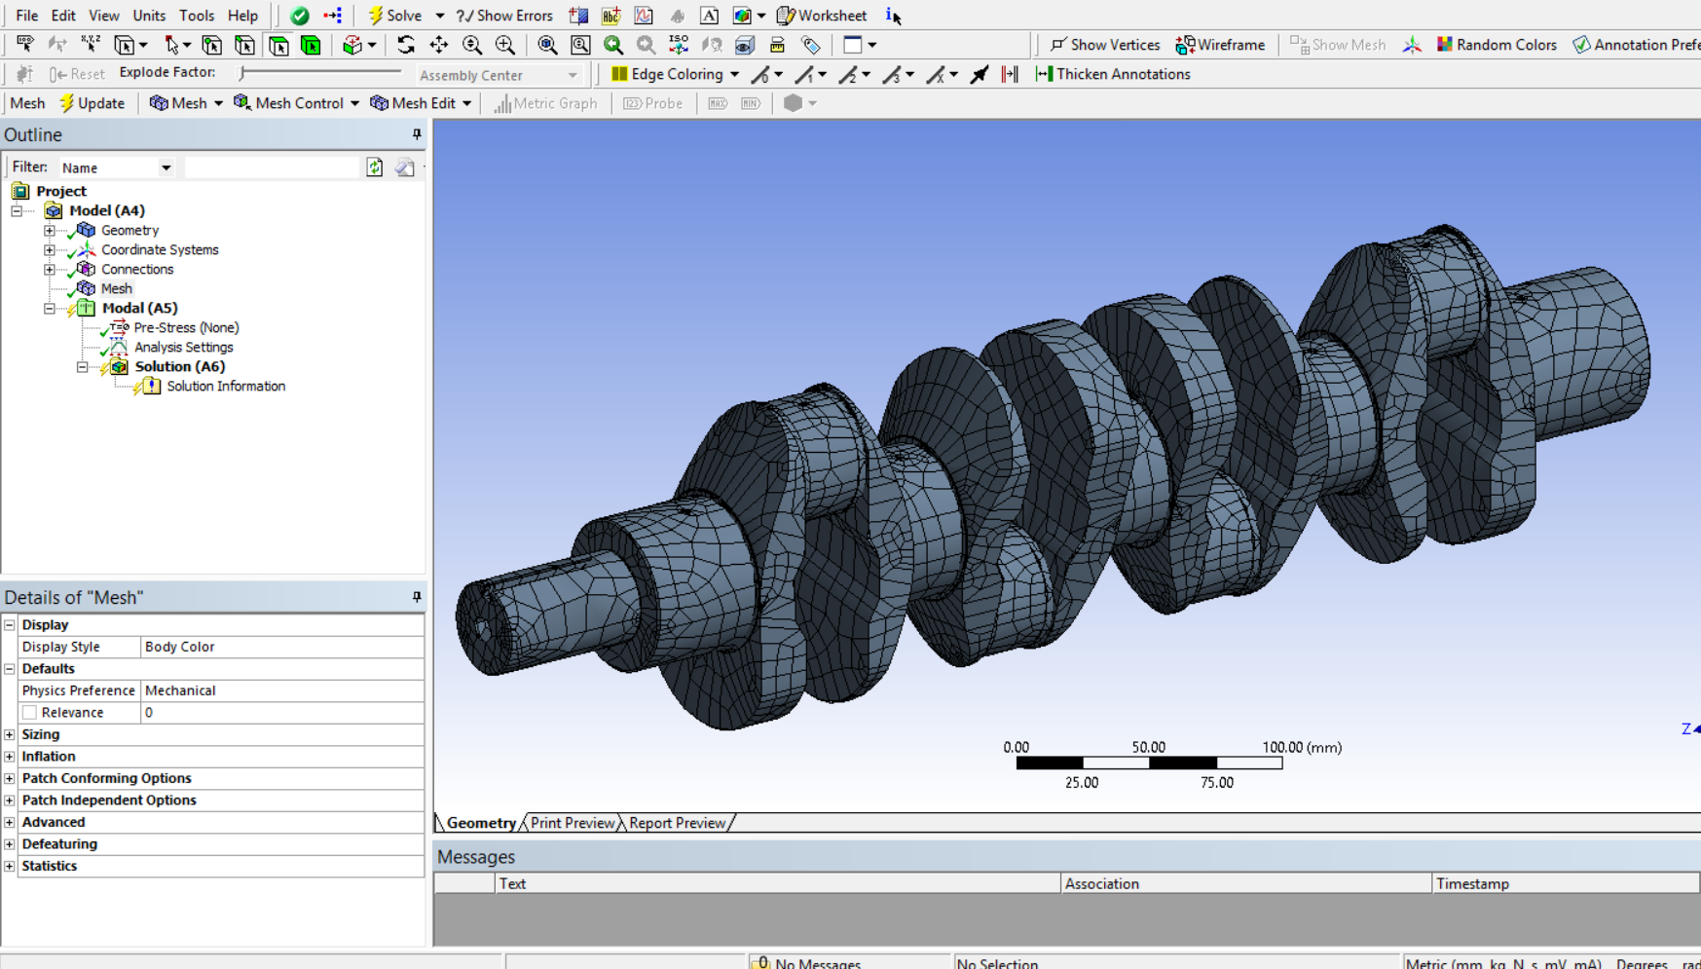Collapse the Solution (A6) tree node
Image resolution: width=1701 pixels, height=969 pixels.
click(x=83, y=367)
